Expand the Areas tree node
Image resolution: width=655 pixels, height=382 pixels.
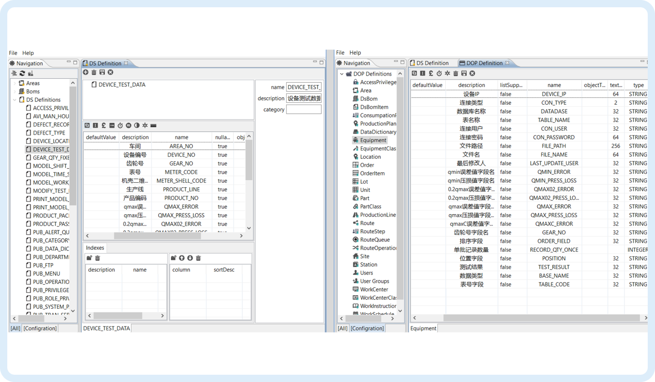point(15,83)
